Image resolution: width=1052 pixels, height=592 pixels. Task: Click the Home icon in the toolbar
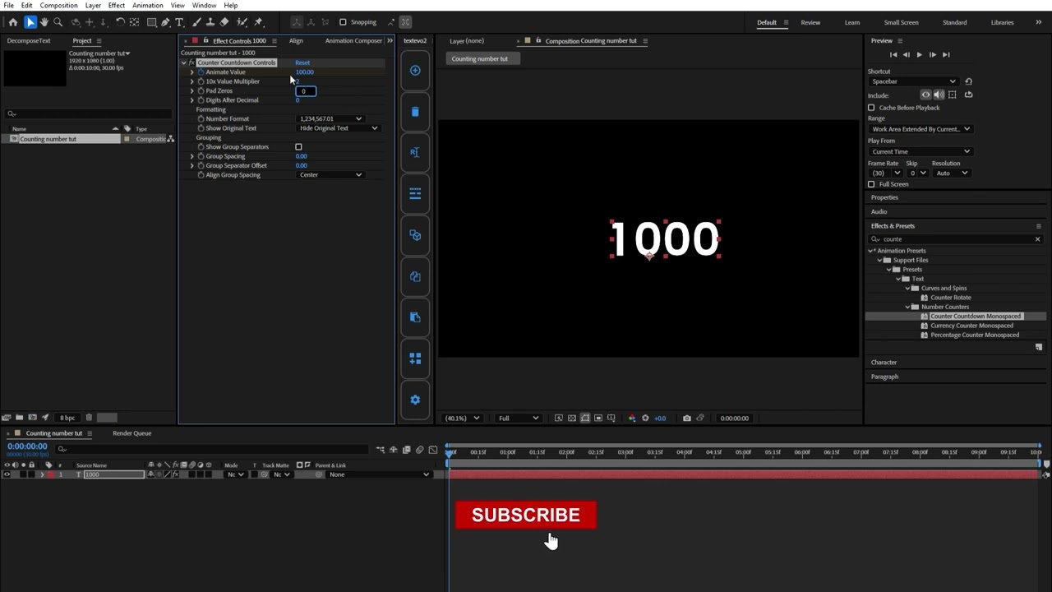[13, 22]
